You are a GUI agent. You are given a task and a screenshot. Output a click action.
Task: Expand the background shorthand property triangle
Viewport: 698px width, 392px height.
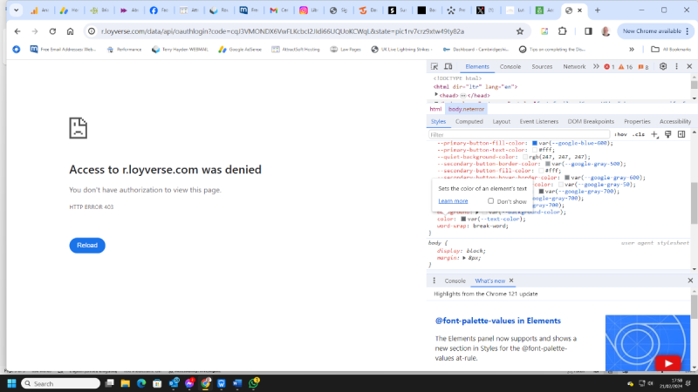(x=477, y=212)
